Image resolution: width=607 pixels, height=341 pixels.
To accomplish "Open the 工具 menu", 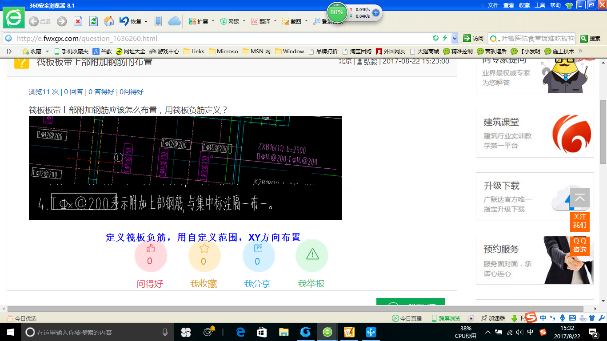I will [540, 5].
